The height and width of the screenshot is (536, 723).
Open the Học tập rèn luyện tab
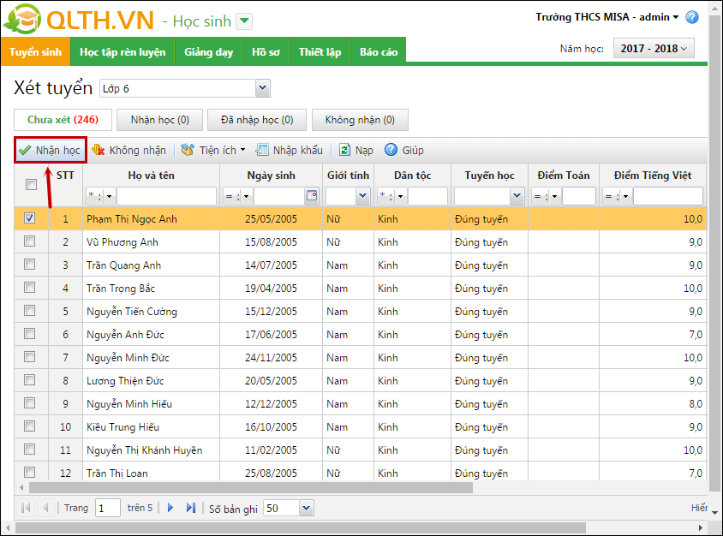(x=122, y=51)
